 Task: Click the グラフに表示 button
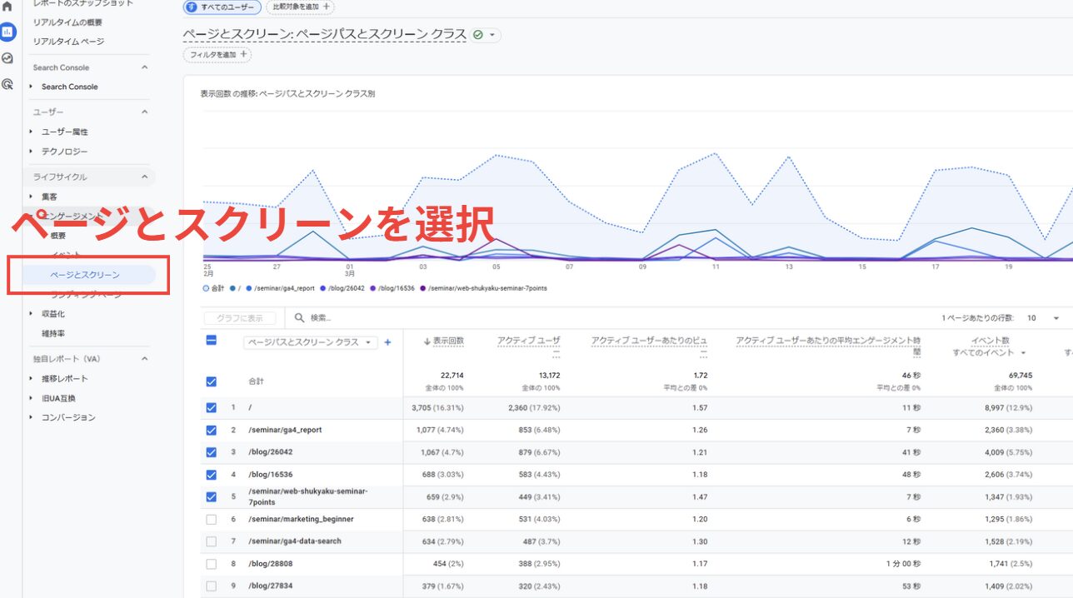click(240, 318)
